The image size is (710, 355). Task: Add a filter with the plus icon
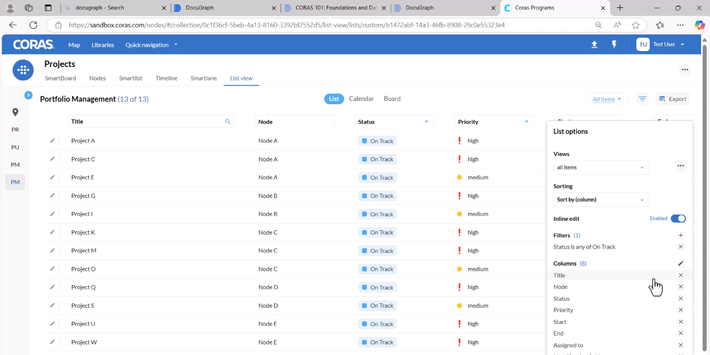tap(681, 235)
